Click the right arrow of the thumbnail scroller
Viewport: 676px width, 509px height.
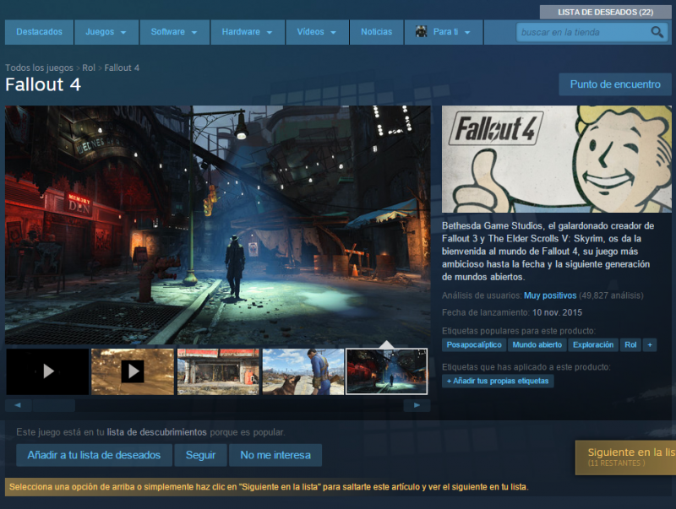[x=417, y=405]
